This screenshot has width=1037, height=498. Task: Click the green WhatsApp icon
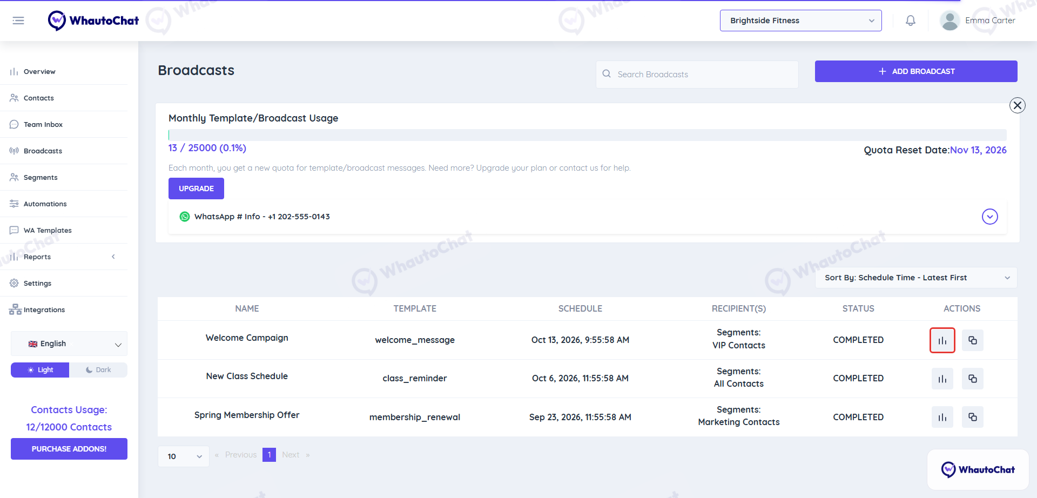coord(185,217)
